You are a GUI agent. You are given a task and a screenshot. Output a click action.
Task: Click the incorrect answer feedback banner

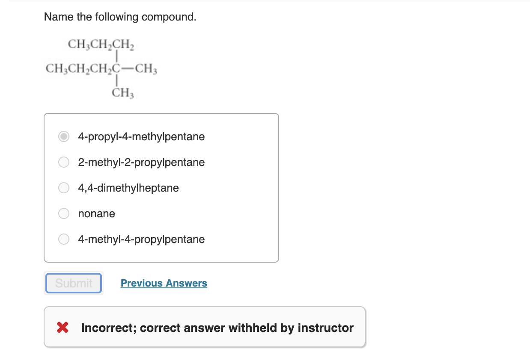pyautogui.click(x=205, y=327)
